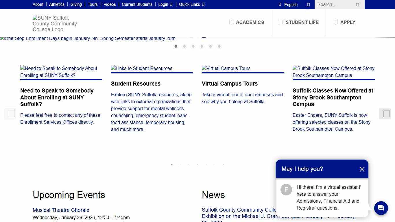This screenshot has height=222, width=395.
Task: Close the May I help you popup
Action: [362, 169]
